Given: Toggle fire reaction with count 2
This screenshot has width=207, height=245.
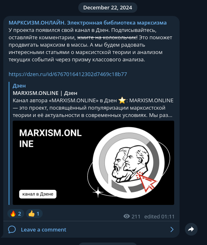Looking at the screenshot, I should [x=16, y=214].
